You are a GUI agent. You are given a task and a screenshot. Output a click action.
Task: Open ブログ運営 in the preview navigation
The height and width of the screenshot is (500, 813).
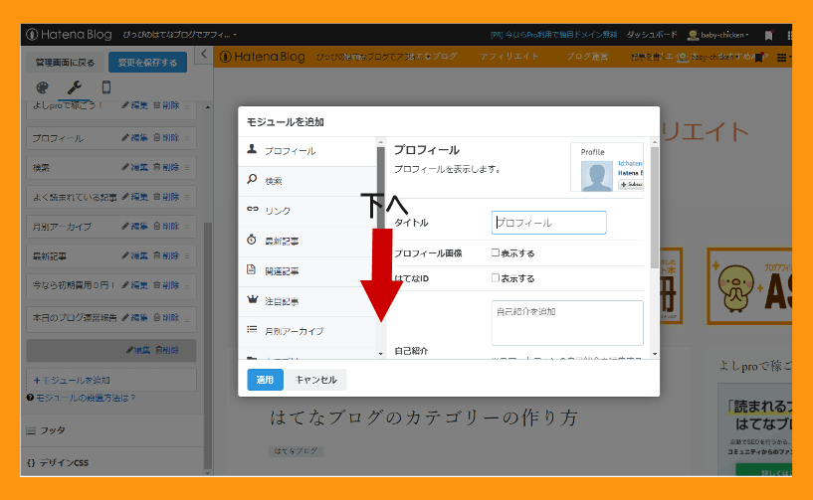(x=587, y=56)
